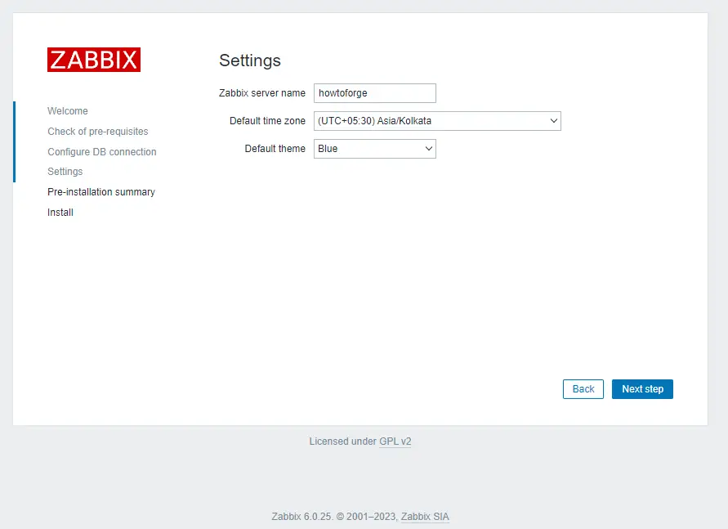Open the GPL v2 license link

coord(396,441)
